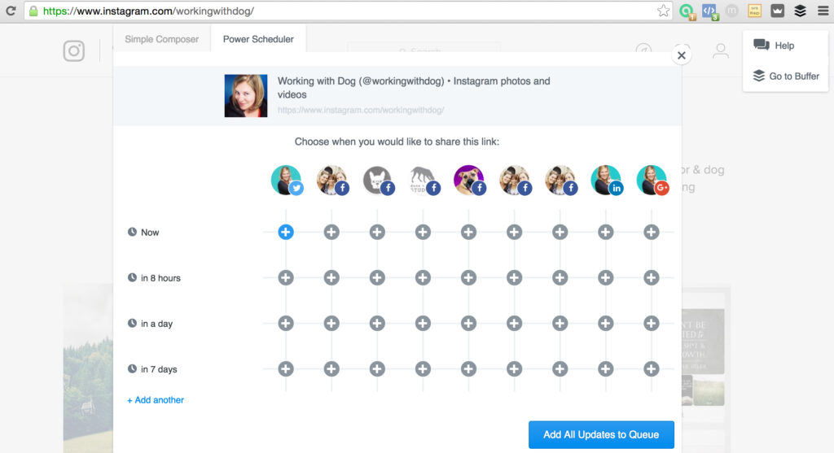The width and height of the screenshot is (834, 453).
Task: Reload the page with refresh icon
Action: (x=11, y=11)
